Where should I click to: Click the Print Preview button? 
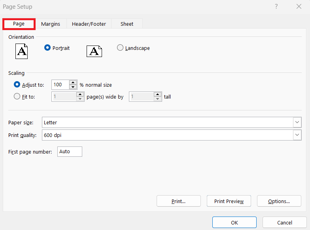tap(229, 201)
